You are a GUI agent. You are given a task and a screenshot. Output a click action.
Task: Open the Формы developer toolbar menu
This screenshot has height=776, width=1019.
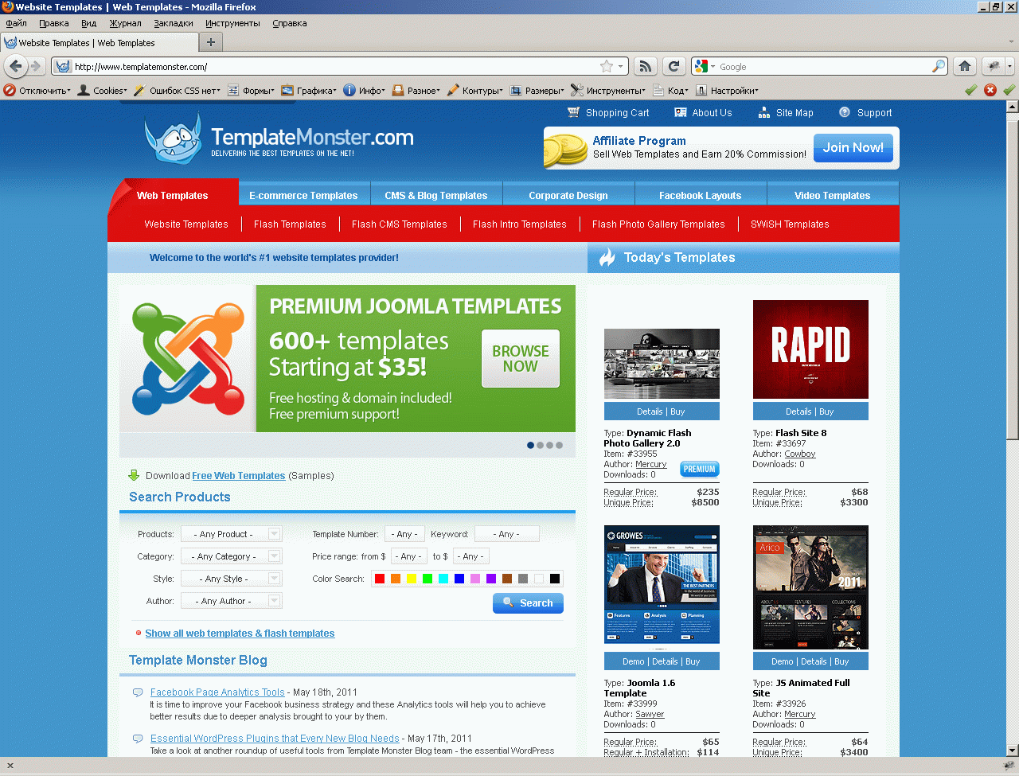(251, 91)
